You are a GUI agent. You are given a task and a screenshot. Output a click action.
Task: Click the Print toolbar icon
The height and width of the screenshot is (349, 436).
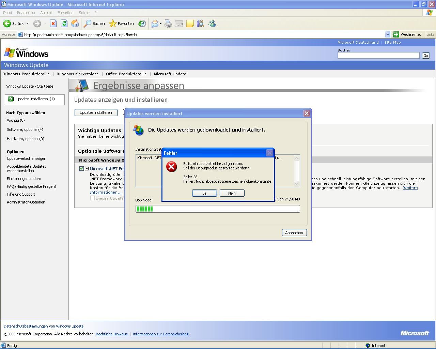pos(168,24)
